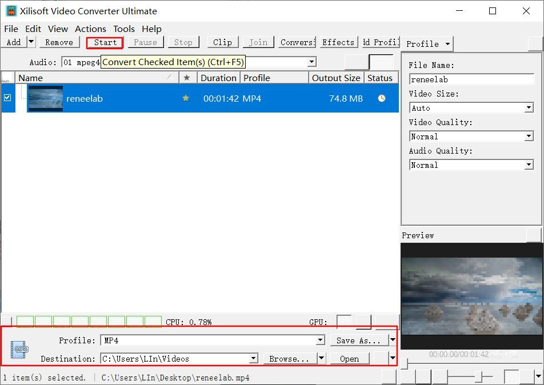The image size is (544, 385).
Task: Click the clock status icon for reneelab
Action: [381, 98]
